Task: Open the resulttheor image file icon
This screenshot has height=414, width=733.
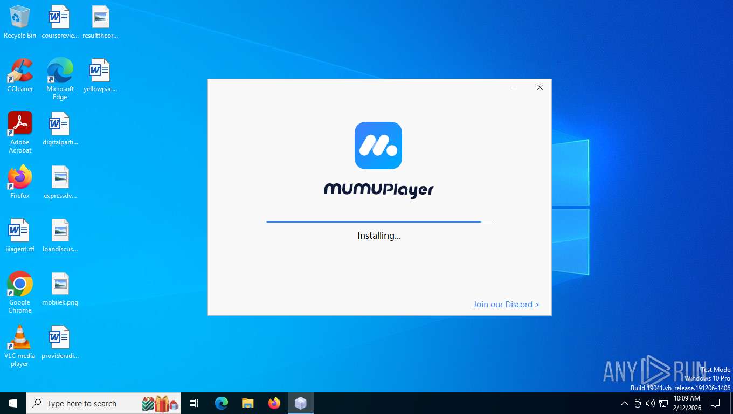Action: [100, 23]
